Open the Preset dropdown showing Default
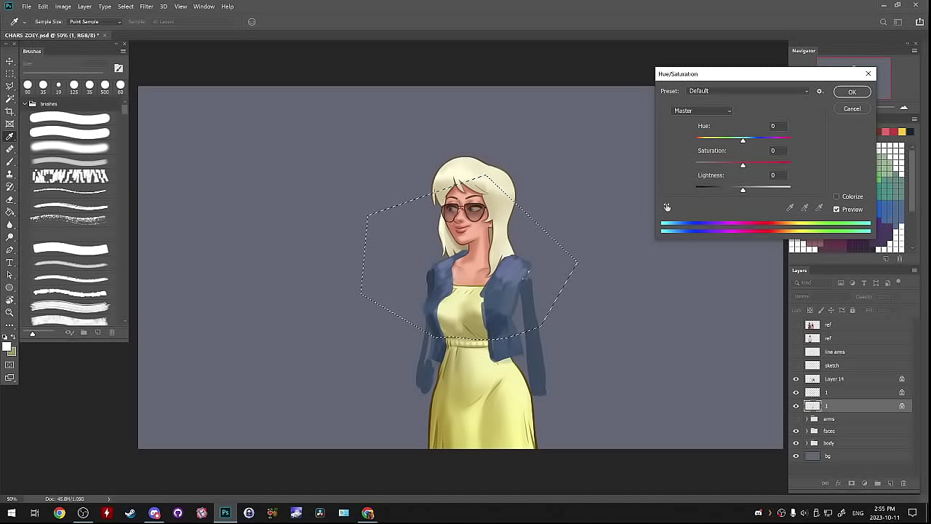 click(748, 91)
